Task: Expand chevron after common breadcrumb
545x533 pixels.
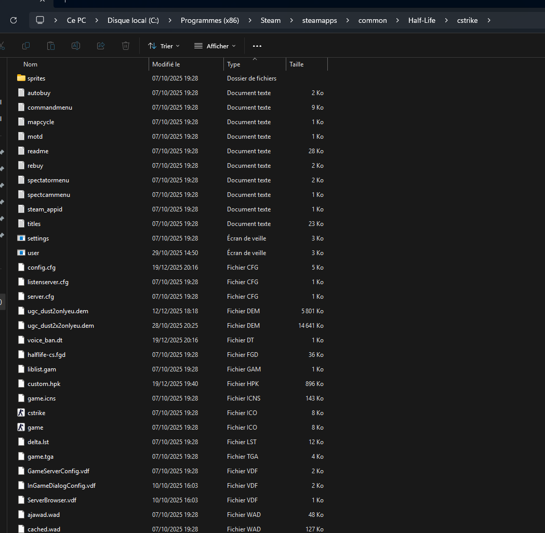Action: 397,20
